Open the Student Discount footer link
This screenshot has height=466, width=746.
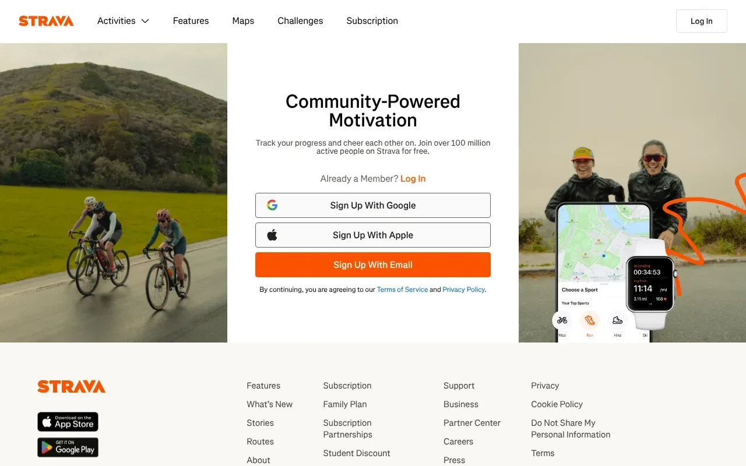[x=356, y=453]
